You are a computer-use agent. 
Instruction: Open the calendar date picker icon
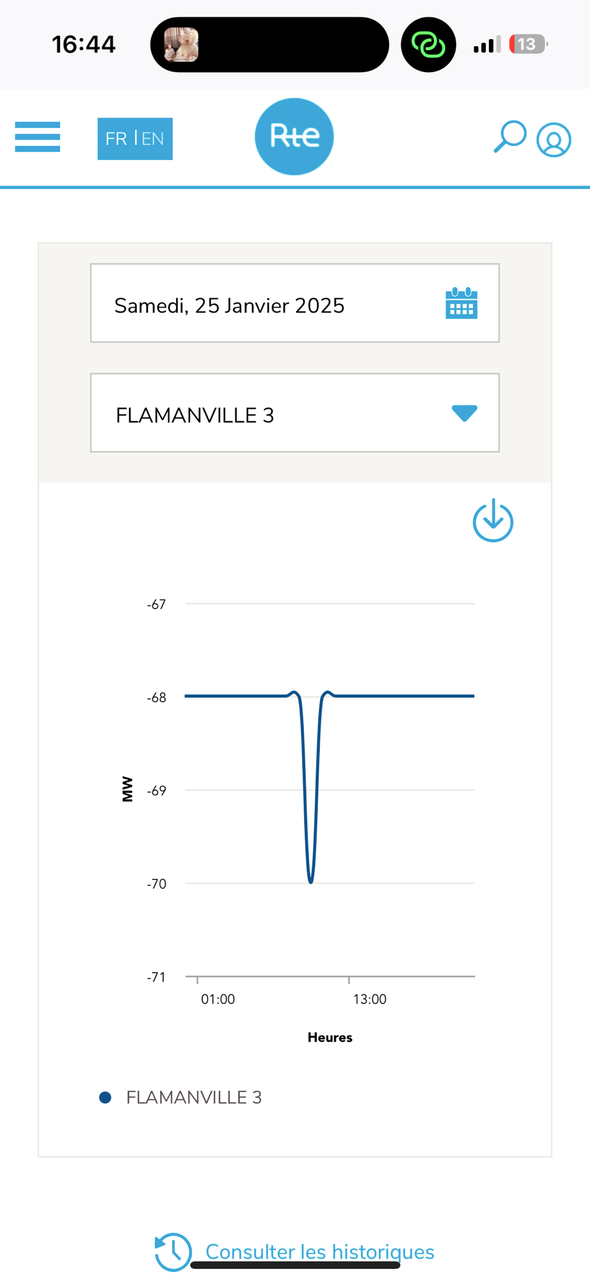461,303
